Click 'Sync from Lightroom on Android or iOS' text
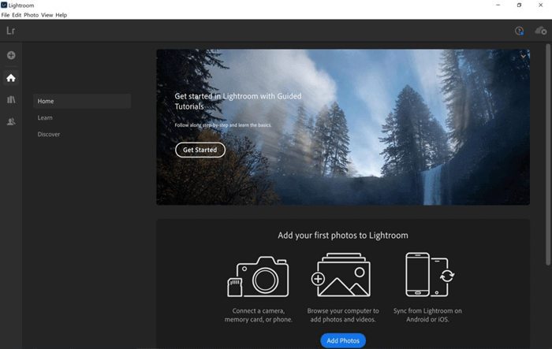The width and height of the screenshot is (552, 349). [427, 315]
